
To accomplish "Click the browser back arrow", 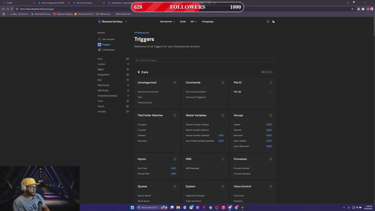I will pos(3,9).
